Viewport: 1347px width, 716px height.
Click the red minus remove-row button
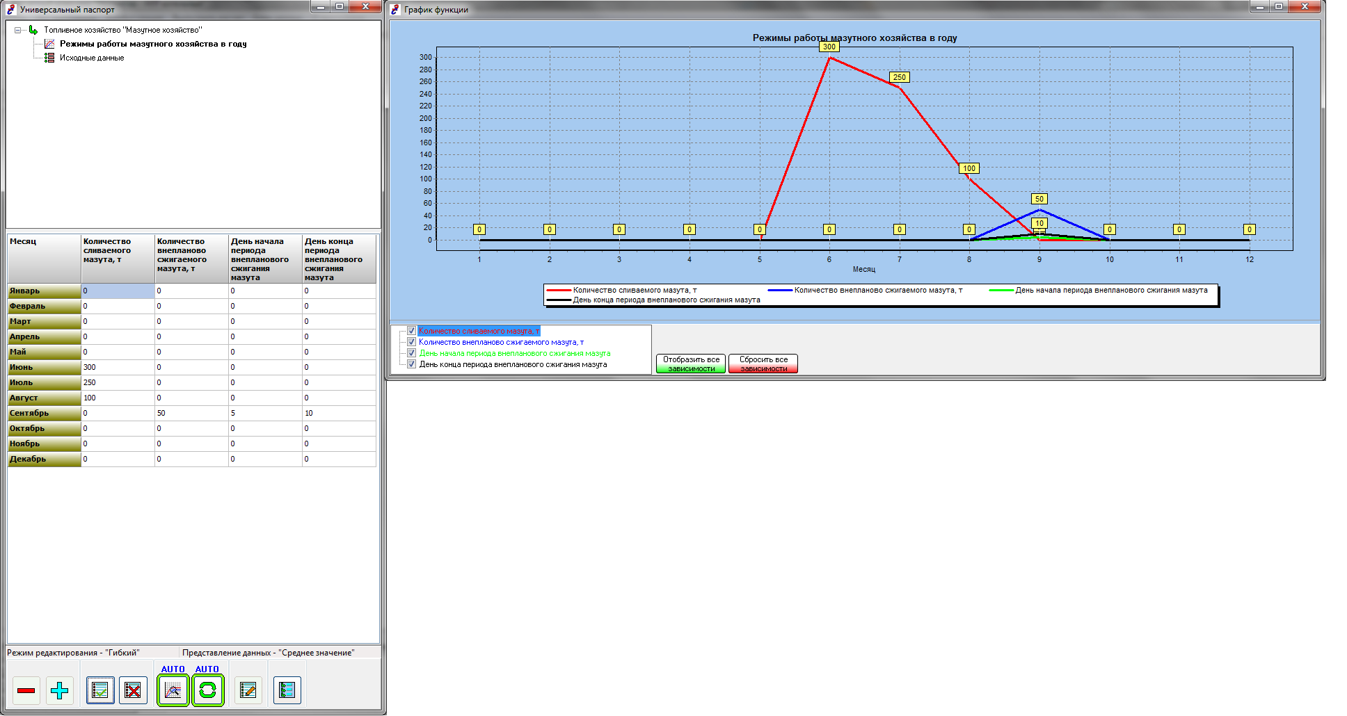point(26,690)
